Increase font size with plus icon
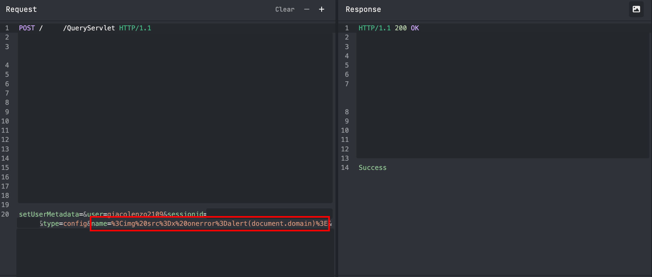The width and height of the screenshot is (652, 277). pyautogui.click(x=322, y=9)
